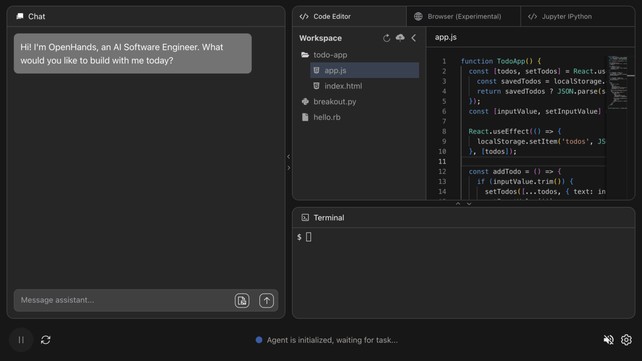
Task: Switch to the Browser (Experimental) tab
Action: click(x=463, y=17)
